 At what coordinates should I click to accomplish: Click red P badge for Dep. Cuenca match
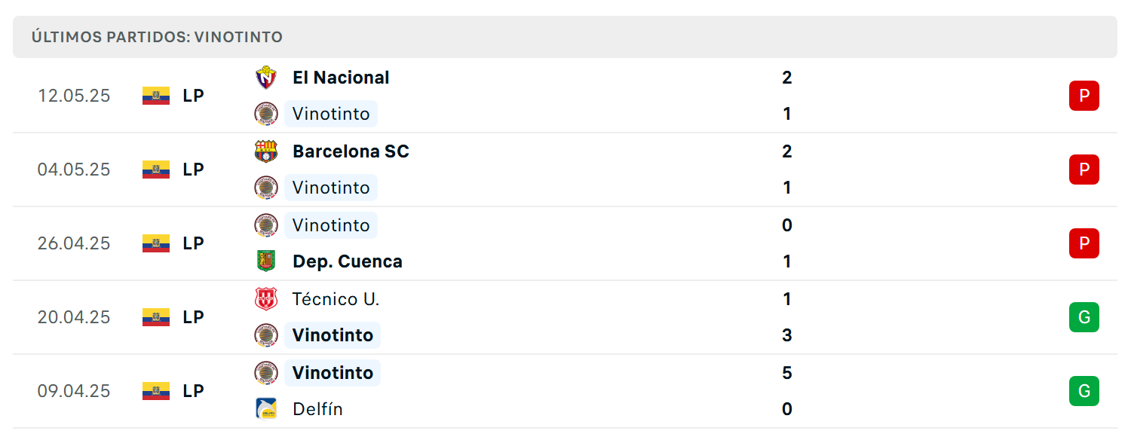coord(1084,243)
